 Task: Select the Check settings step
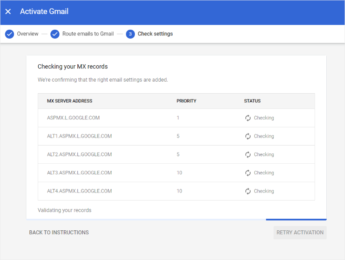click(x=155, y=34)
